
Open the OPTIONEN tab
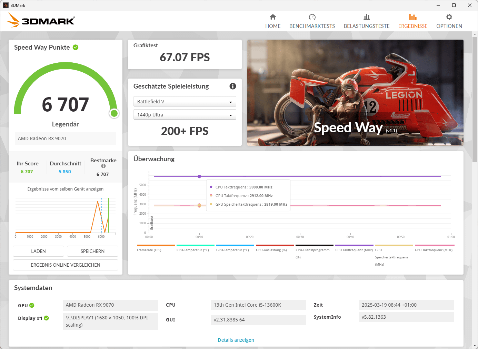click(449, 21)
